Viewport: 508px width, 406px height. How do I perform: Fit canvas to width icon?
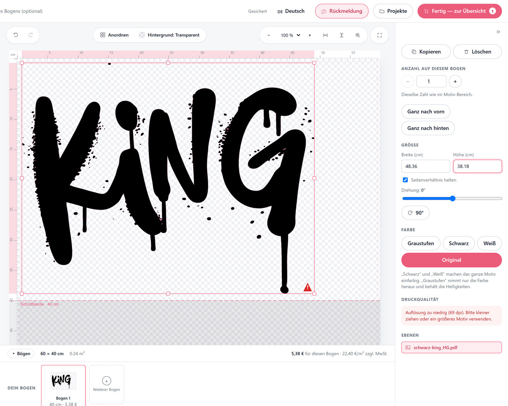point(325,35)
